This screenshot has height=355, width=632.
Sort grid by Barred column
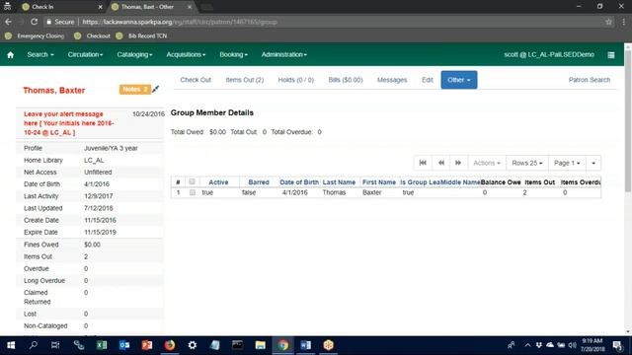pyautogui.click(x=259, y=181)
